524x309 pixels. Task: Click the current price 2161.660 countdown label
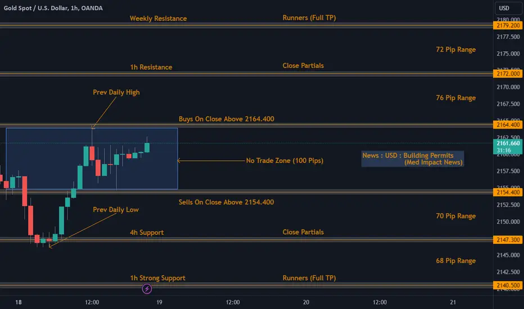tap(508, 147)
